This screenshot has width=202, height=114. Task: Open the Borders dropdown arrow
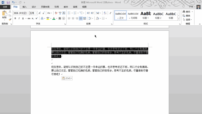point(106,18)
